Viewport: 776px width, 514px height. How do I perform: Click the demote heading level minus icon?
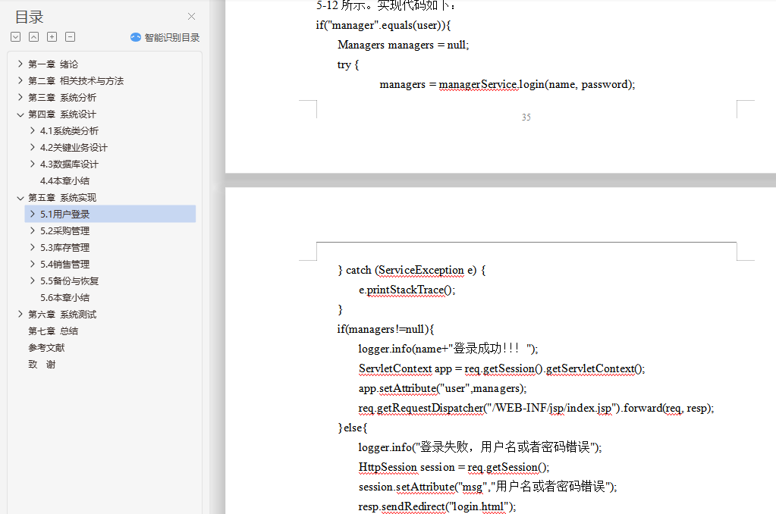point(71,36)
